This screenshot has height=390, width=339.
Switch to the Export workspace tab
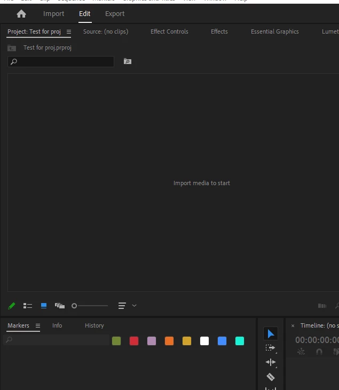(115, 14)
